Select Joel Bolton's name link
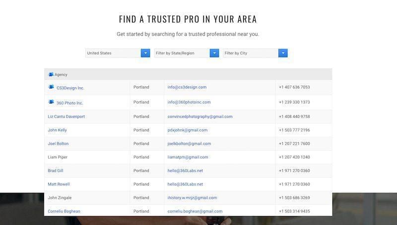Screen dimensions: 397x225 point(58,144)
